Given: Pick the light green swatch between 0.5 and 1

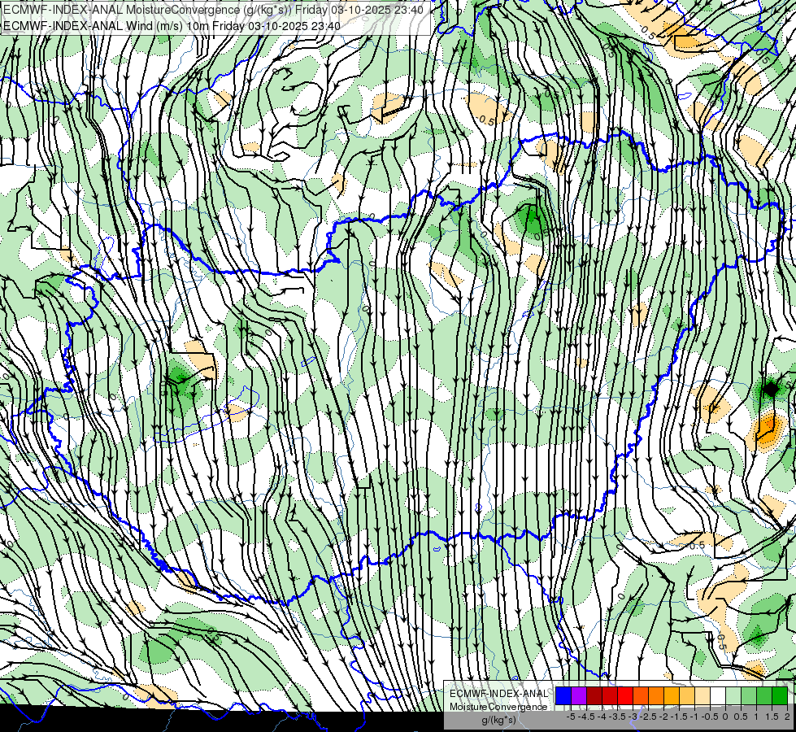Looking at the screenshot, I should point(749,695).
